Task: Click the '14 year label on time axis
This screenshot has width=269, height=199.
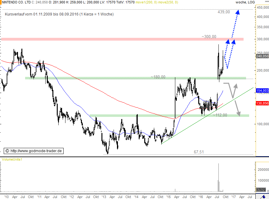Action: (136, 197)
